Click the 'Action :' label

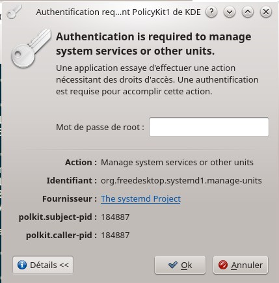click(81, 163)
